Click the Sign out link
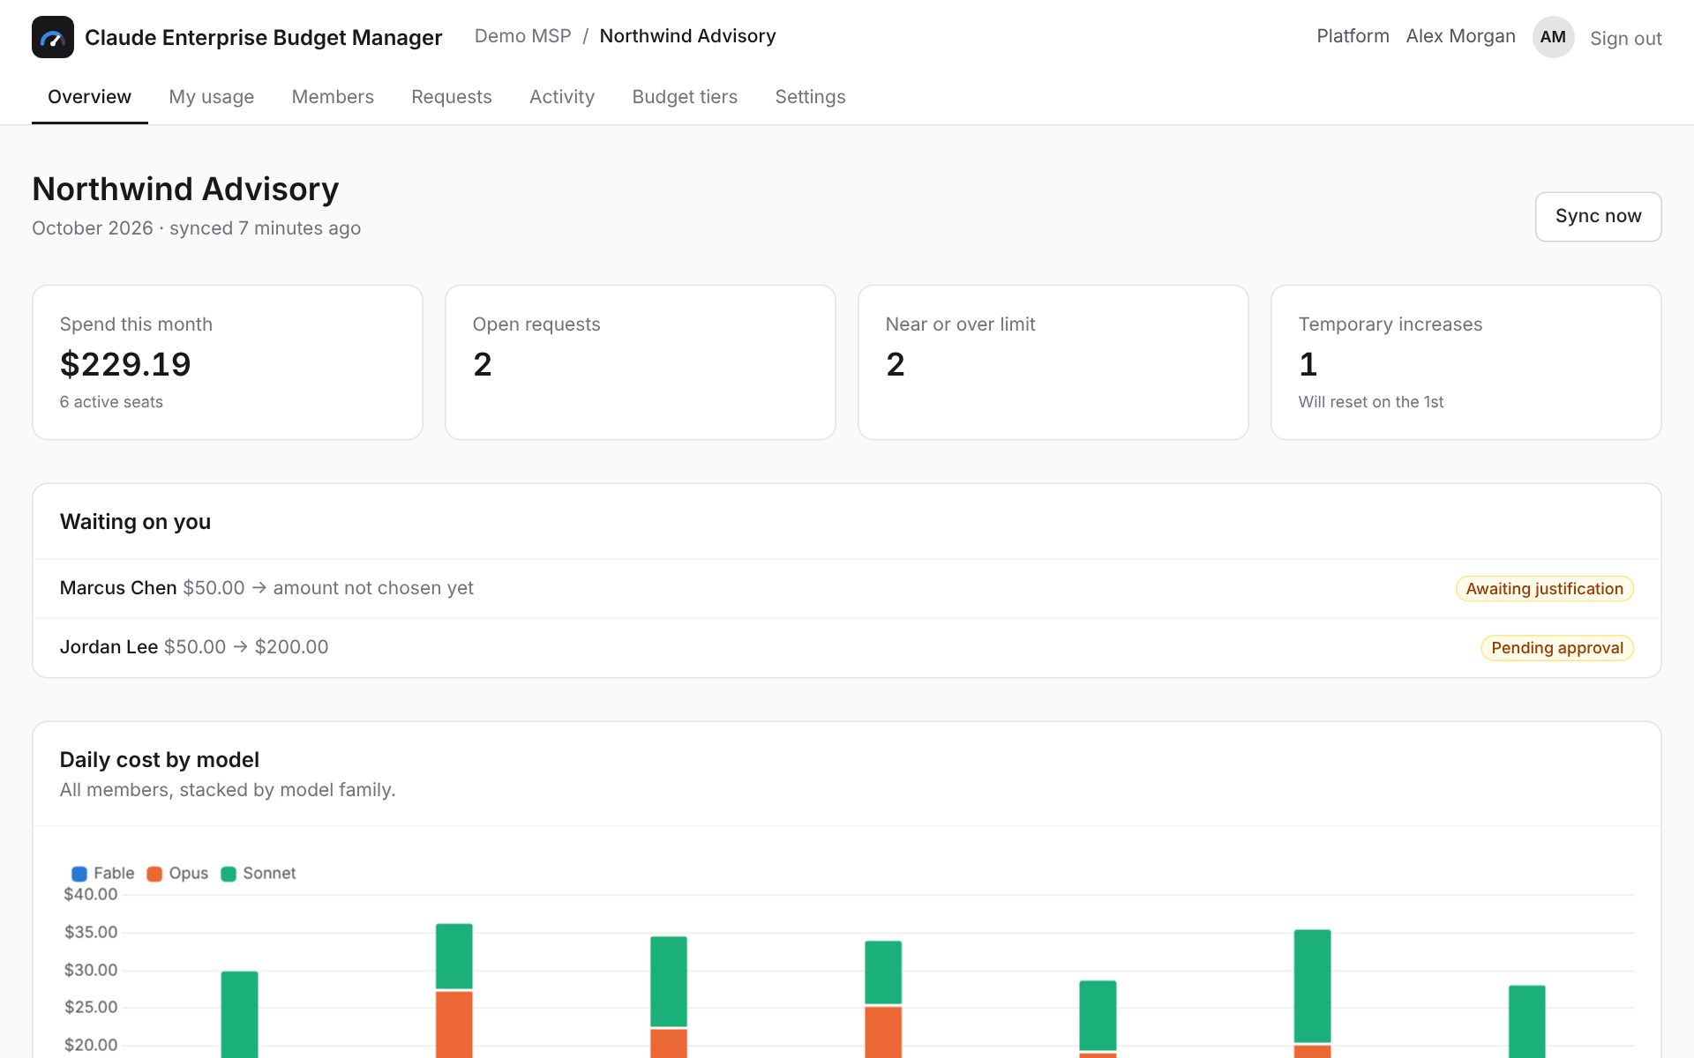The image size is (1694, 1058). click(x=1625, y=39)
